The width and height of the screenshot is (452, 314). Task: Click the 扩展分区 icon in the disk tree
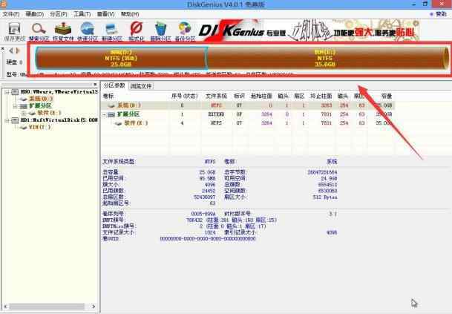point(23,106)
